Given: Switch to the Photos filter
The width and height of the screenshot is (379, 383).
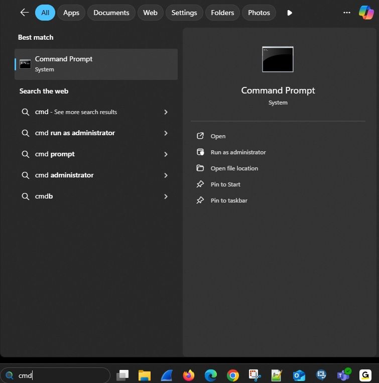Looking at the screenshot, I should [x=259, y=13].
